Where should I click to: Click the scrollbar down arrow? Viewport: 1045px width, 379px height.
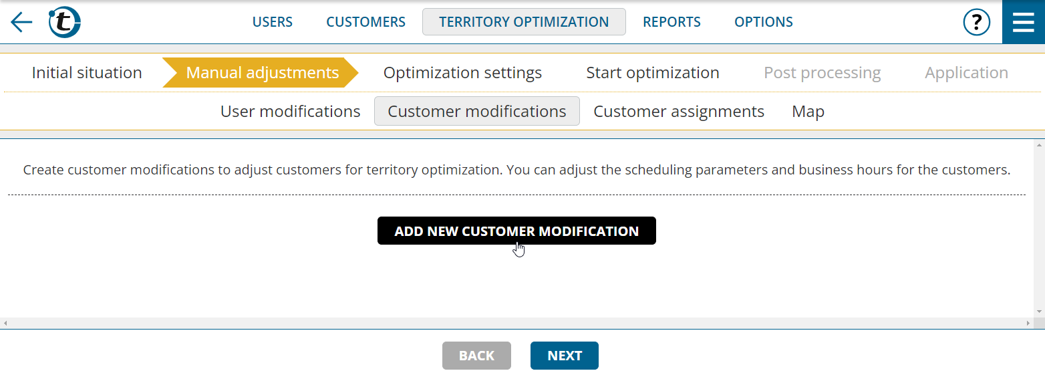(1039, 312)
